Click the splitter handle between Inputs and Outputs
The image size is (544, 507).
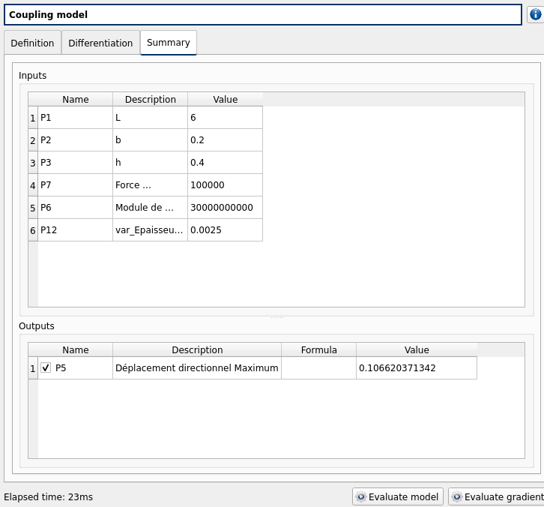click(276, 317)
